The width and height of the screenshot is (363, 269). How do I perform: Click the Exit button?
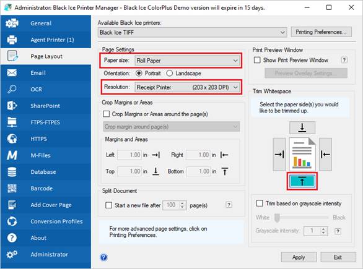[338, 257]
